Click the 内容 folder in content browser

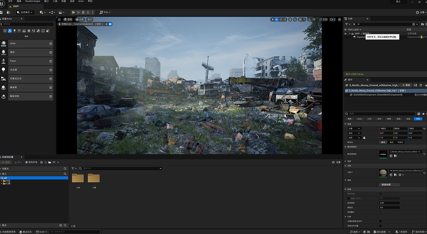click(x=78, y=181)
